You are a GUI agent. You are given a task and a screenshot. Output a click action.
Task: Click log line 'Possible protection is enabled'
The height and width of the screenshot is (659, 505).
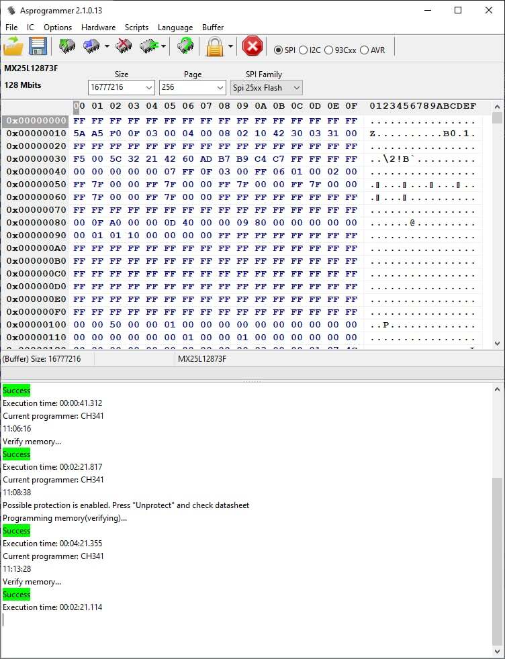(x=126, y=505)
